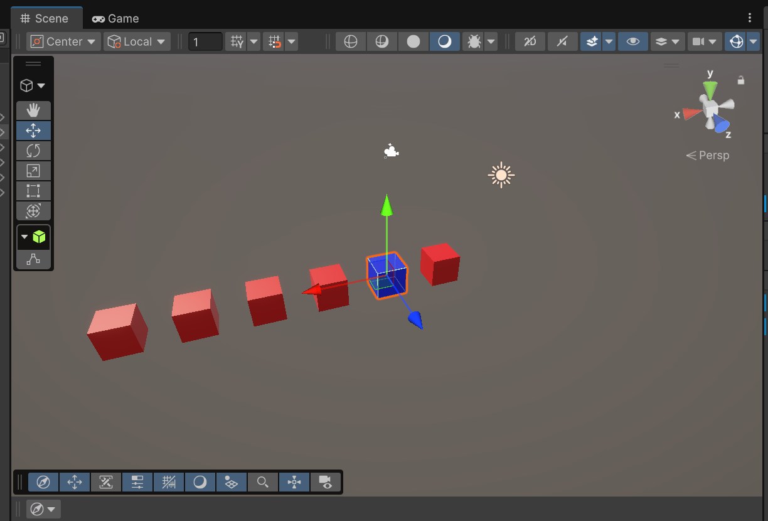
Task: Click the sun directional light gizmo
Action: pos(501,175)
